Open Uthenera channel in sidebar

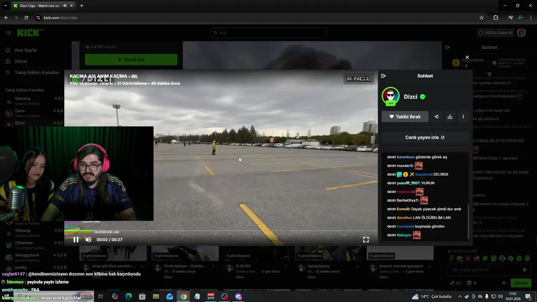point(34,245)
